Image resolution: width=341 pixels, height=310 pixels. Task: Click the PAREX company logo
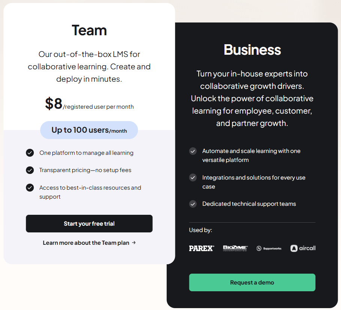202,248
